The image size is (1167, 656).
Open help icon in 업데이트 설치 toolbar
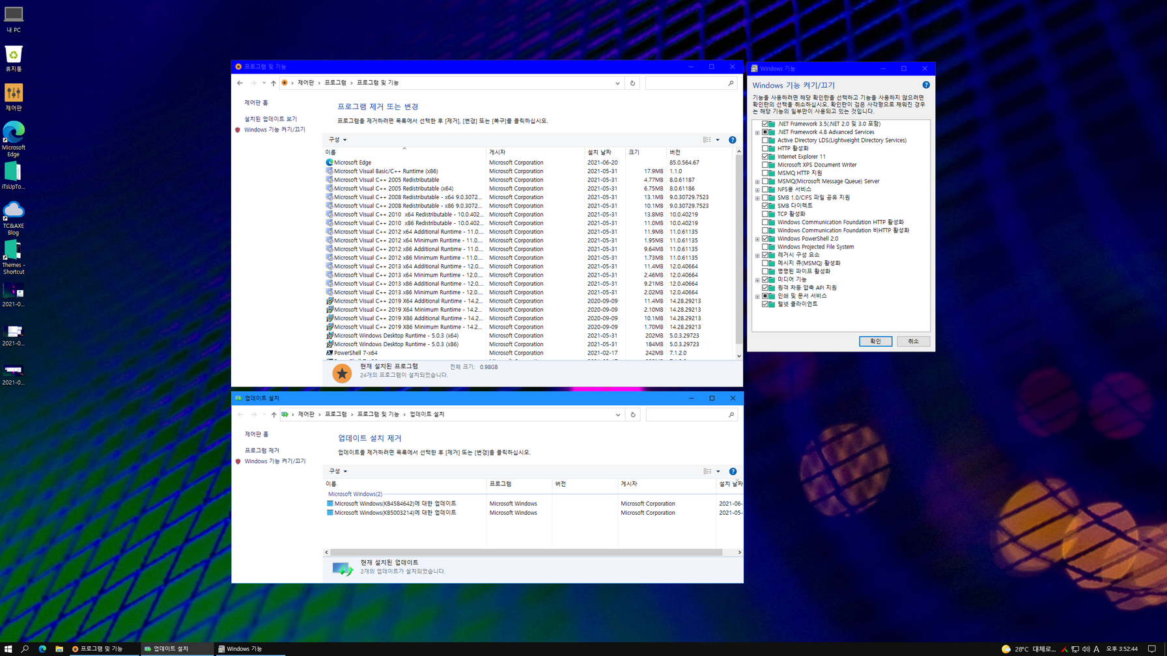(733, 471)
